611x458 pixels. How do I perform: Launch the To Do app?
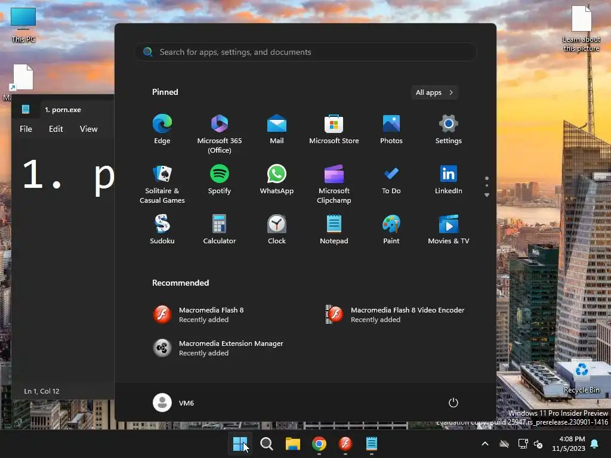point(391,180)
